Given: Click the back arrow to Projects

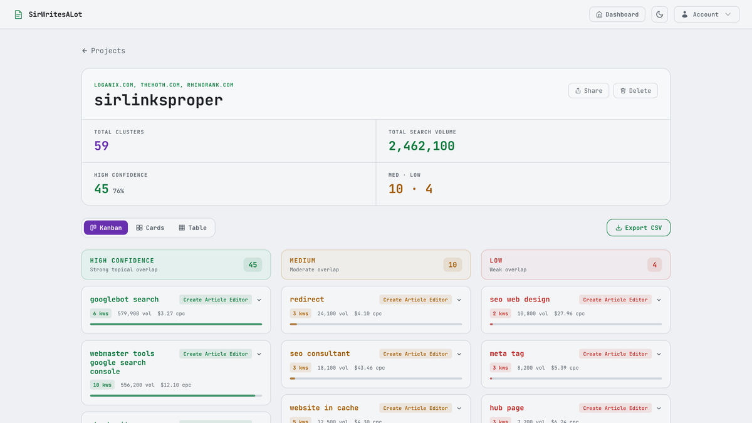Looking at the screenshot, I should coord(85,51).
